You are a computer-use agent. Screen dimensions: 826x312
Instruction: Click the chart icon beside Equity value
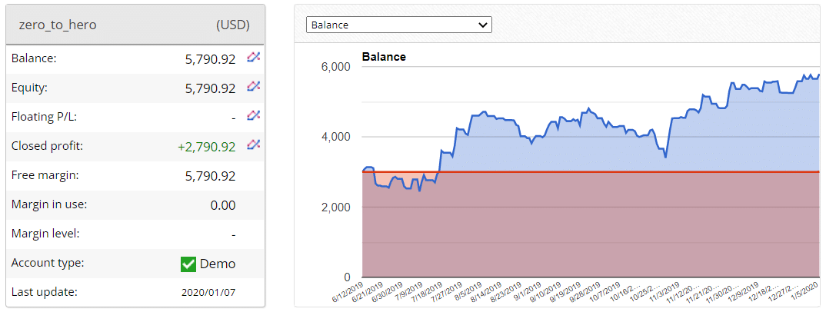pos(253,87)
